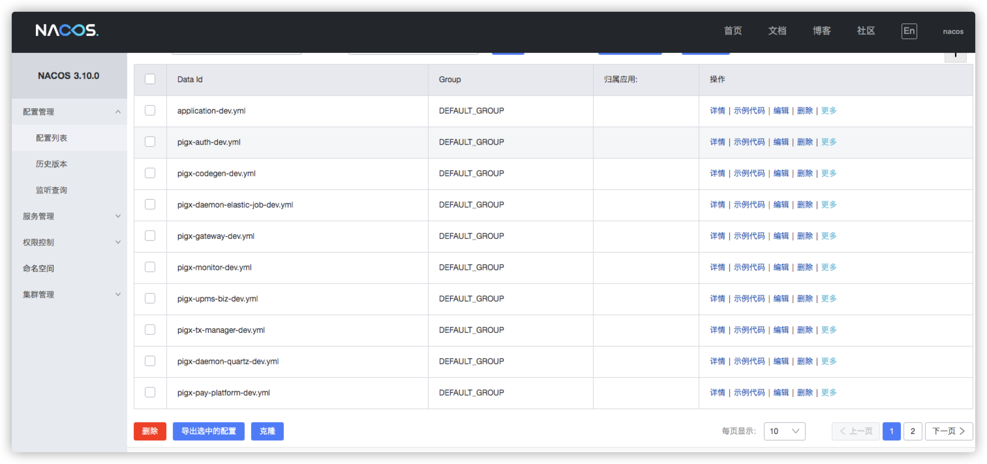
Task: Click 编辑 link for pigx-auth-dev.yml
Action: (781, 142)
